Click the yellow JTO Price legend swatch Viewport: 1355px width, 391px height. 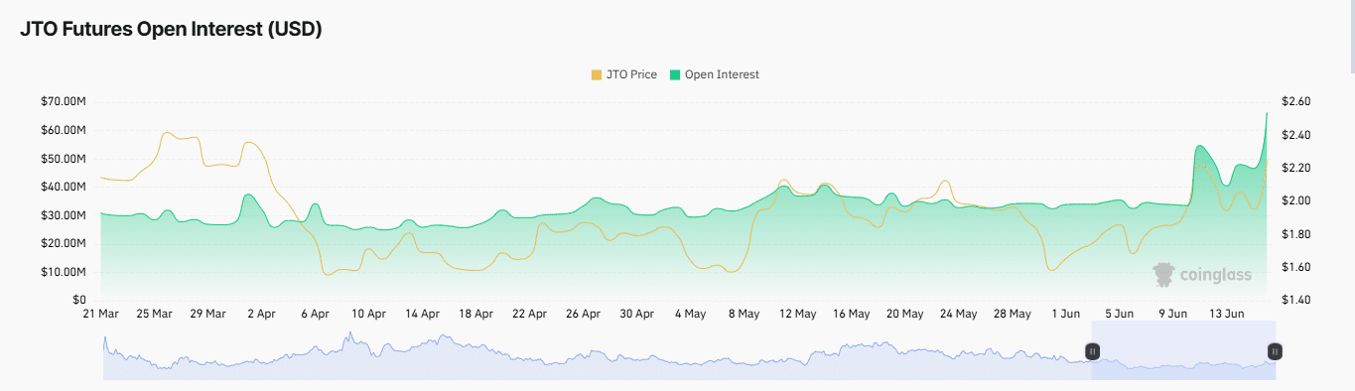coord(596,74)
